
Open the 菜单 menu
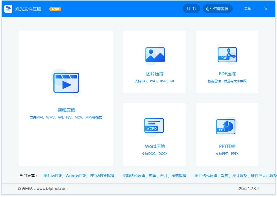click(x=245, y=8)
